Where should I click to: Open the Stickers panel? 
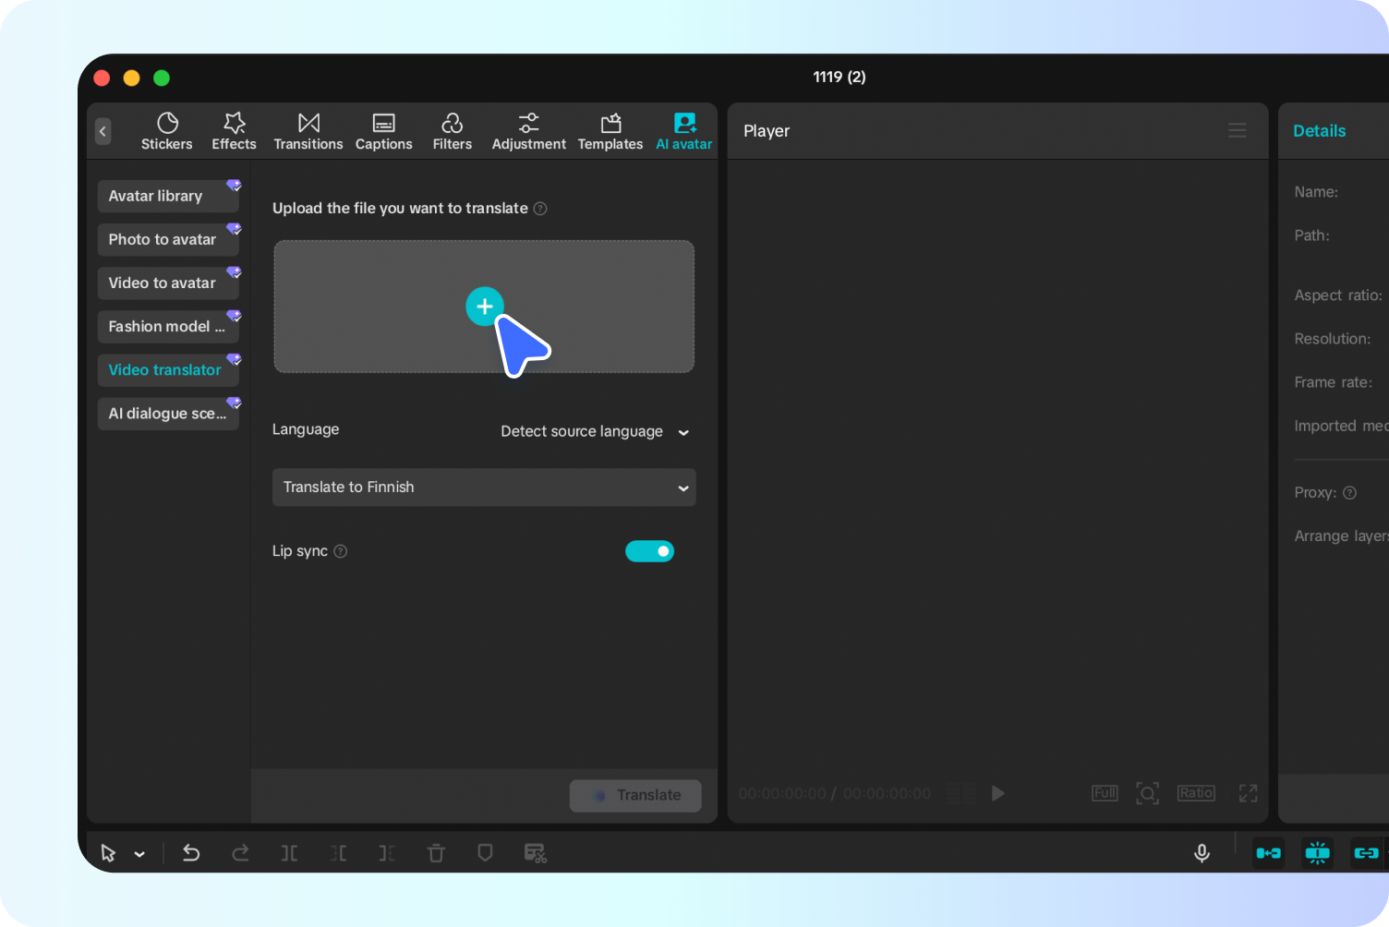[x=166, y=130]
